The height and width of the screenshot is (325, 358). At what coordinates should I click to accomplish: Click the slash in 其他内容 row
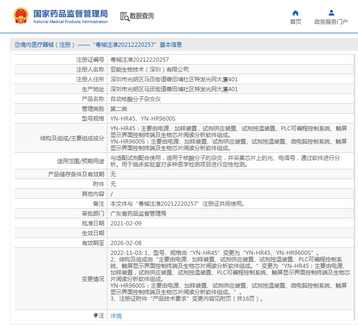[112, 194]
